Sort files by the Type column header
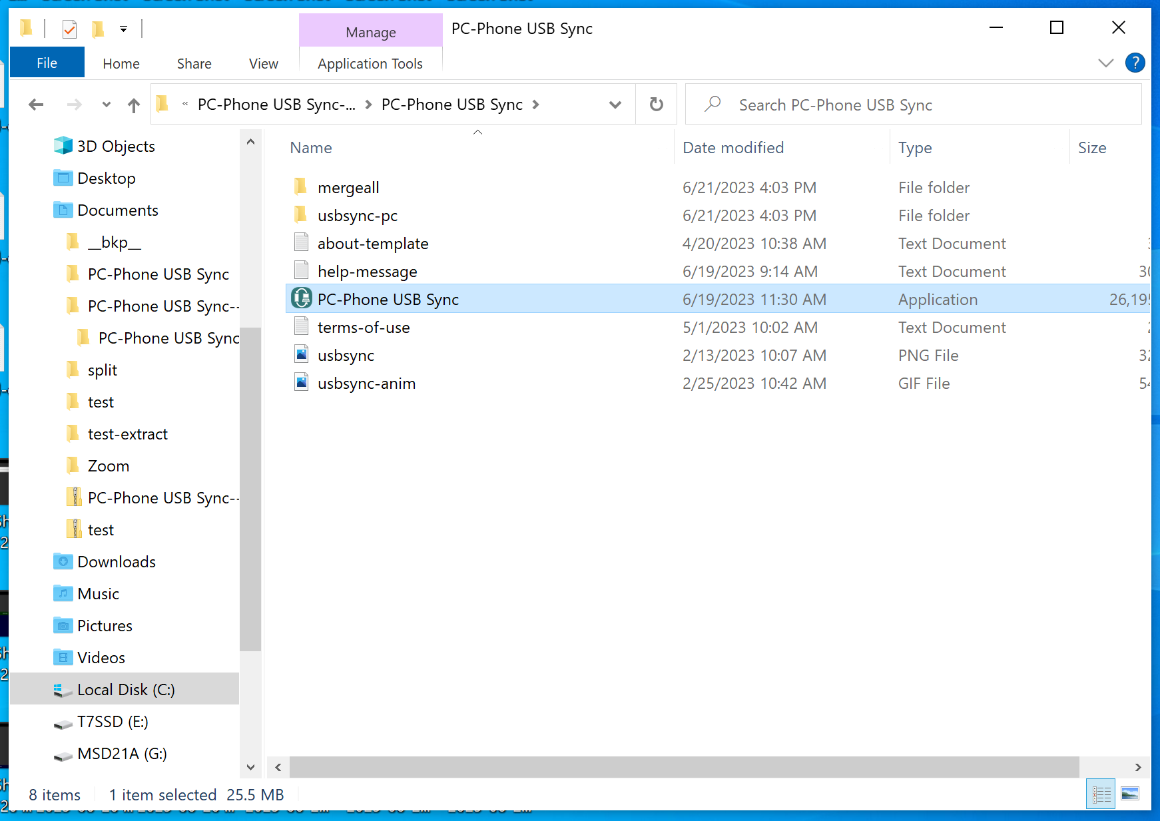This screenshot has height=821, width=1160. 914,148
